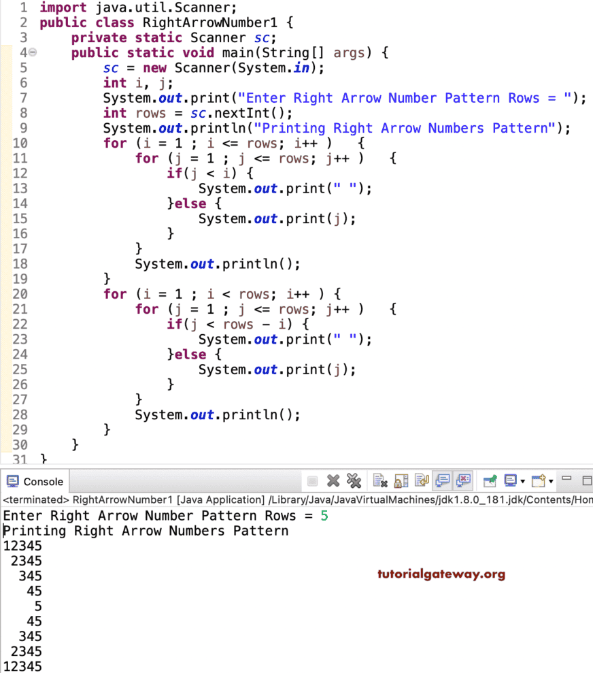
Task: Toggle Show Console When Standard Error Changes
Action: coord(463,480)
